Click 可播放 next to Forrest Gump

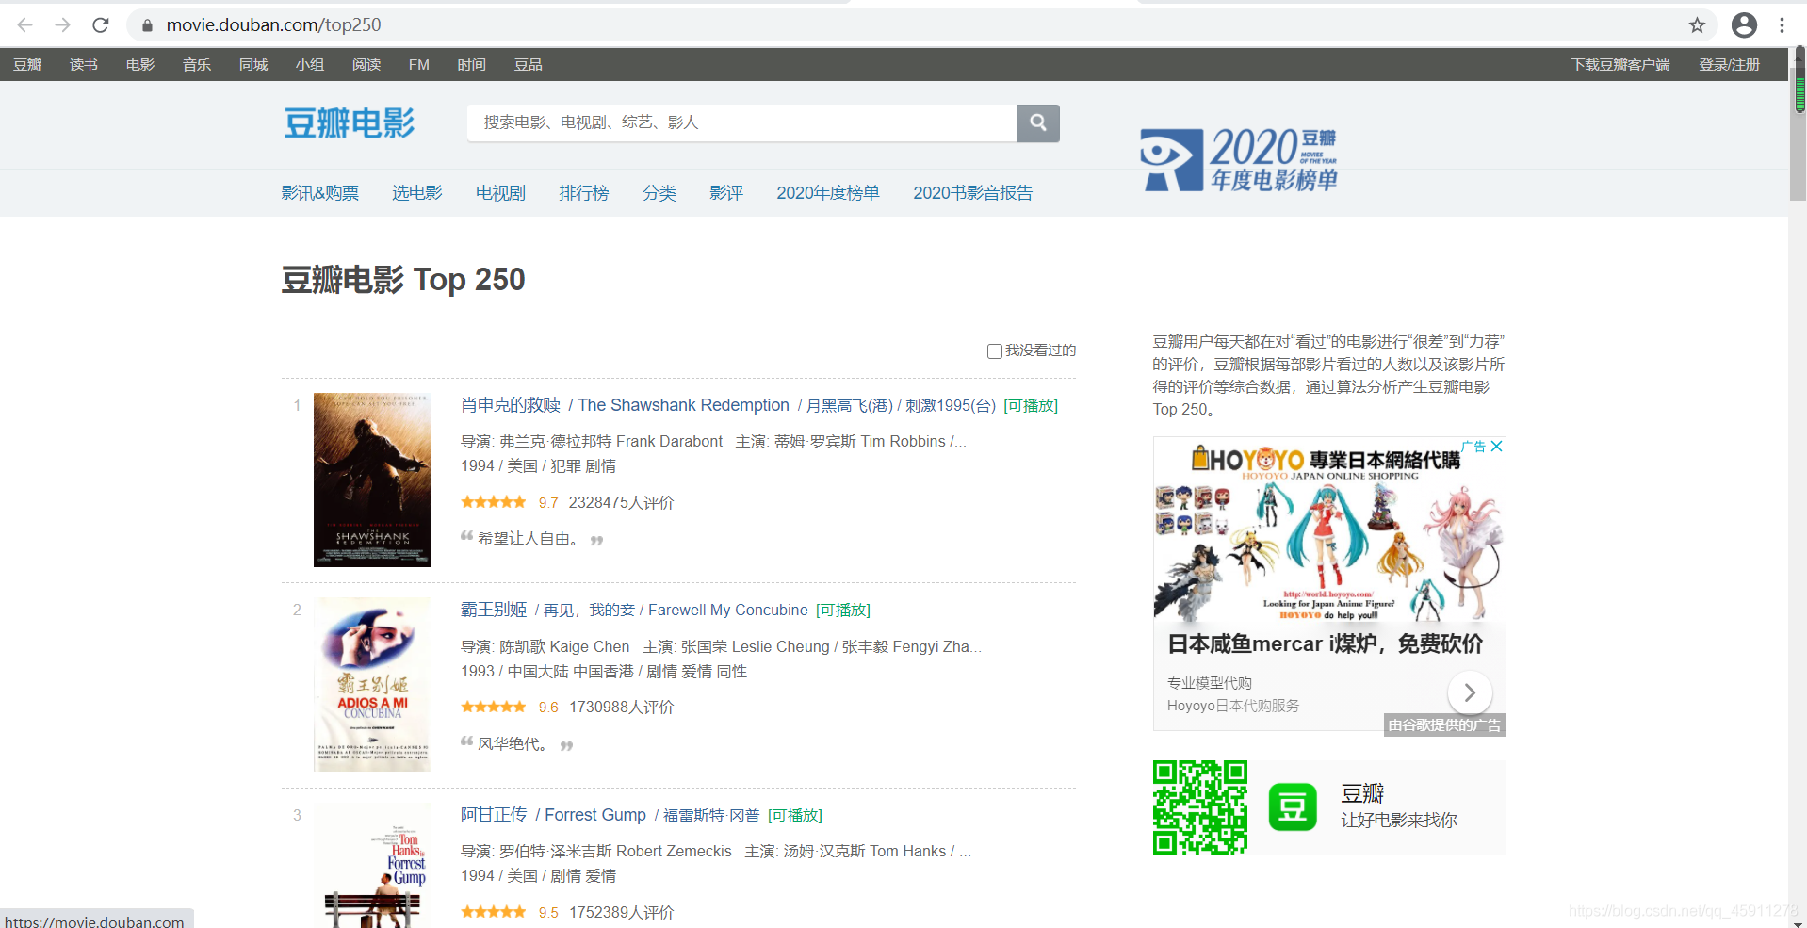pos(795,816)
